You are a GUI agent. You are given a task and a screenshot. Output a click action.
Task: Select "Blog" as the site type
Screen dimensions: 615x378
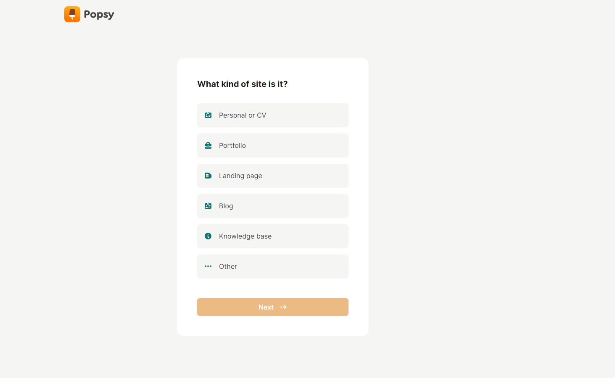(272, 206)
